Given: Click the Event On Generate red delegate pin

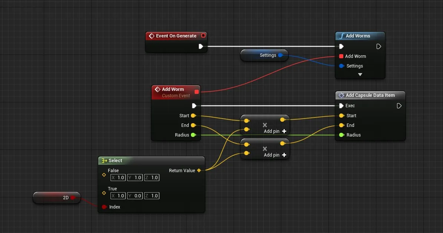Looking at the screenshot, I should coord(203,36).
